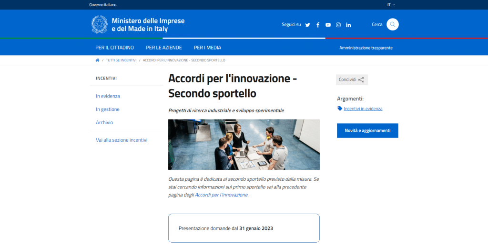Click the tag icon beside Incentivi in evidenza
The width and height of the screenshot is (488, 246).
point(340,108)
